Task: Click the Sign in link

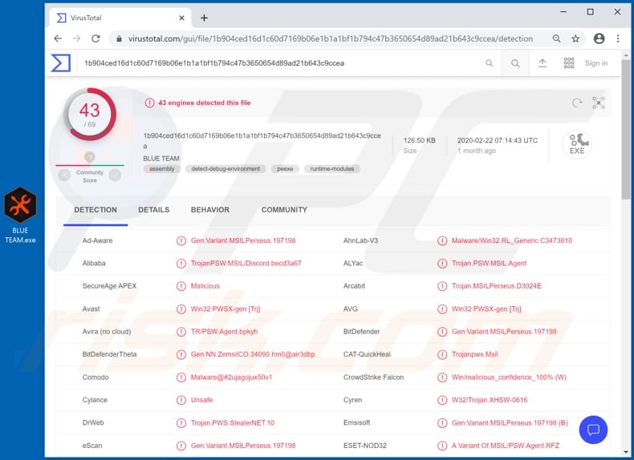Action: (596, 63)
